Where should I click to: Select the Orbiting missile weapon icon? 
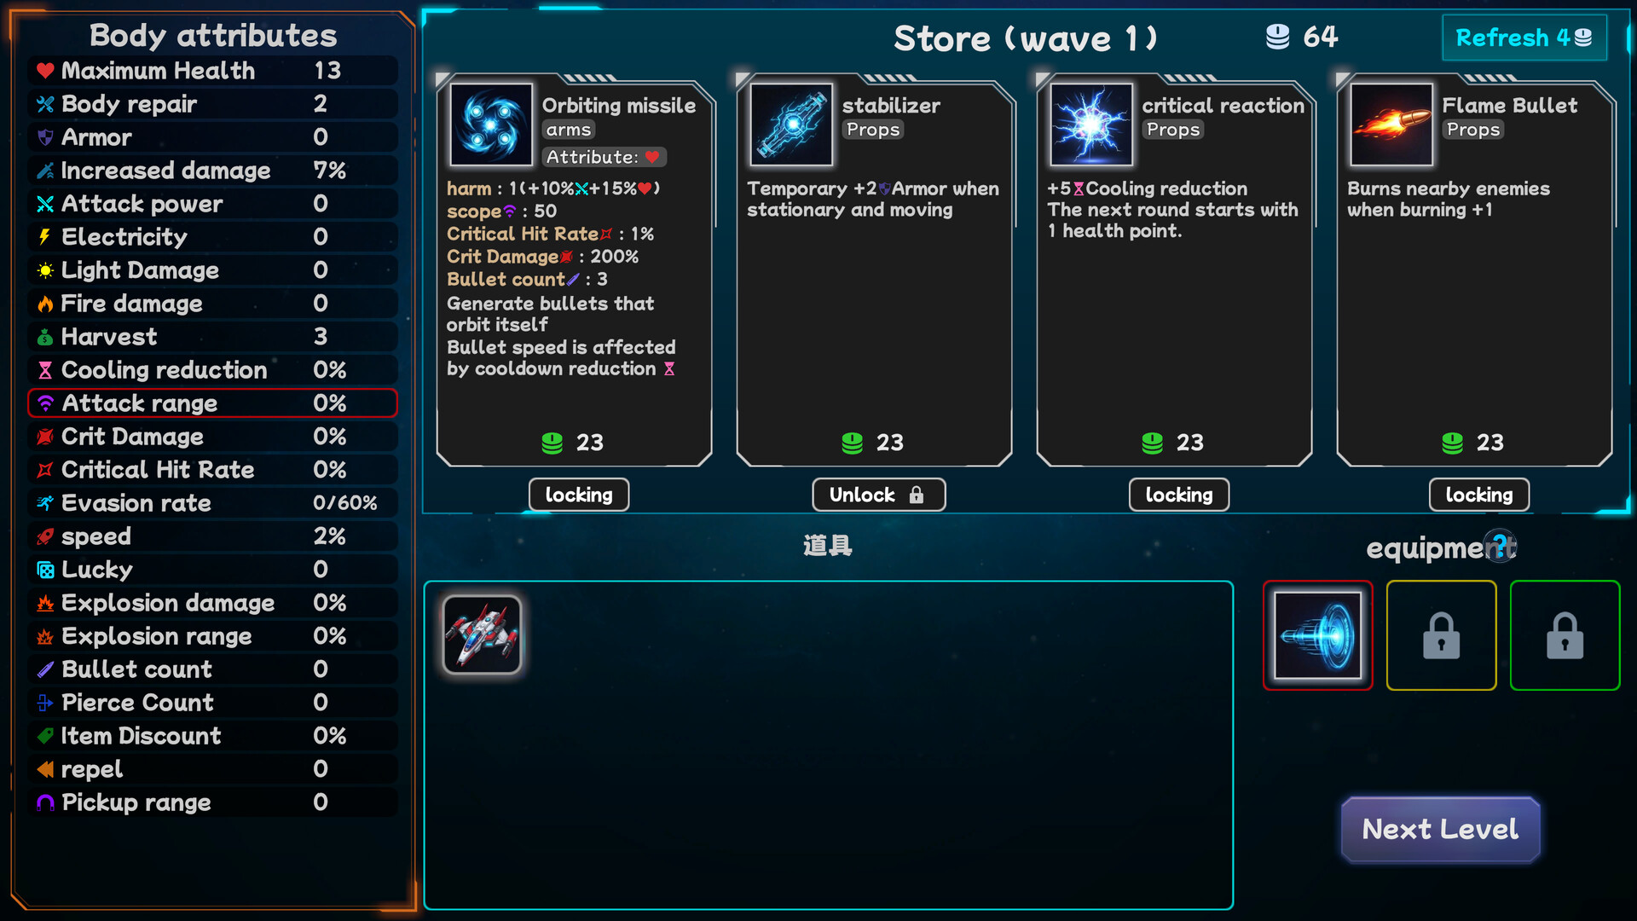[x=491, y=125]
